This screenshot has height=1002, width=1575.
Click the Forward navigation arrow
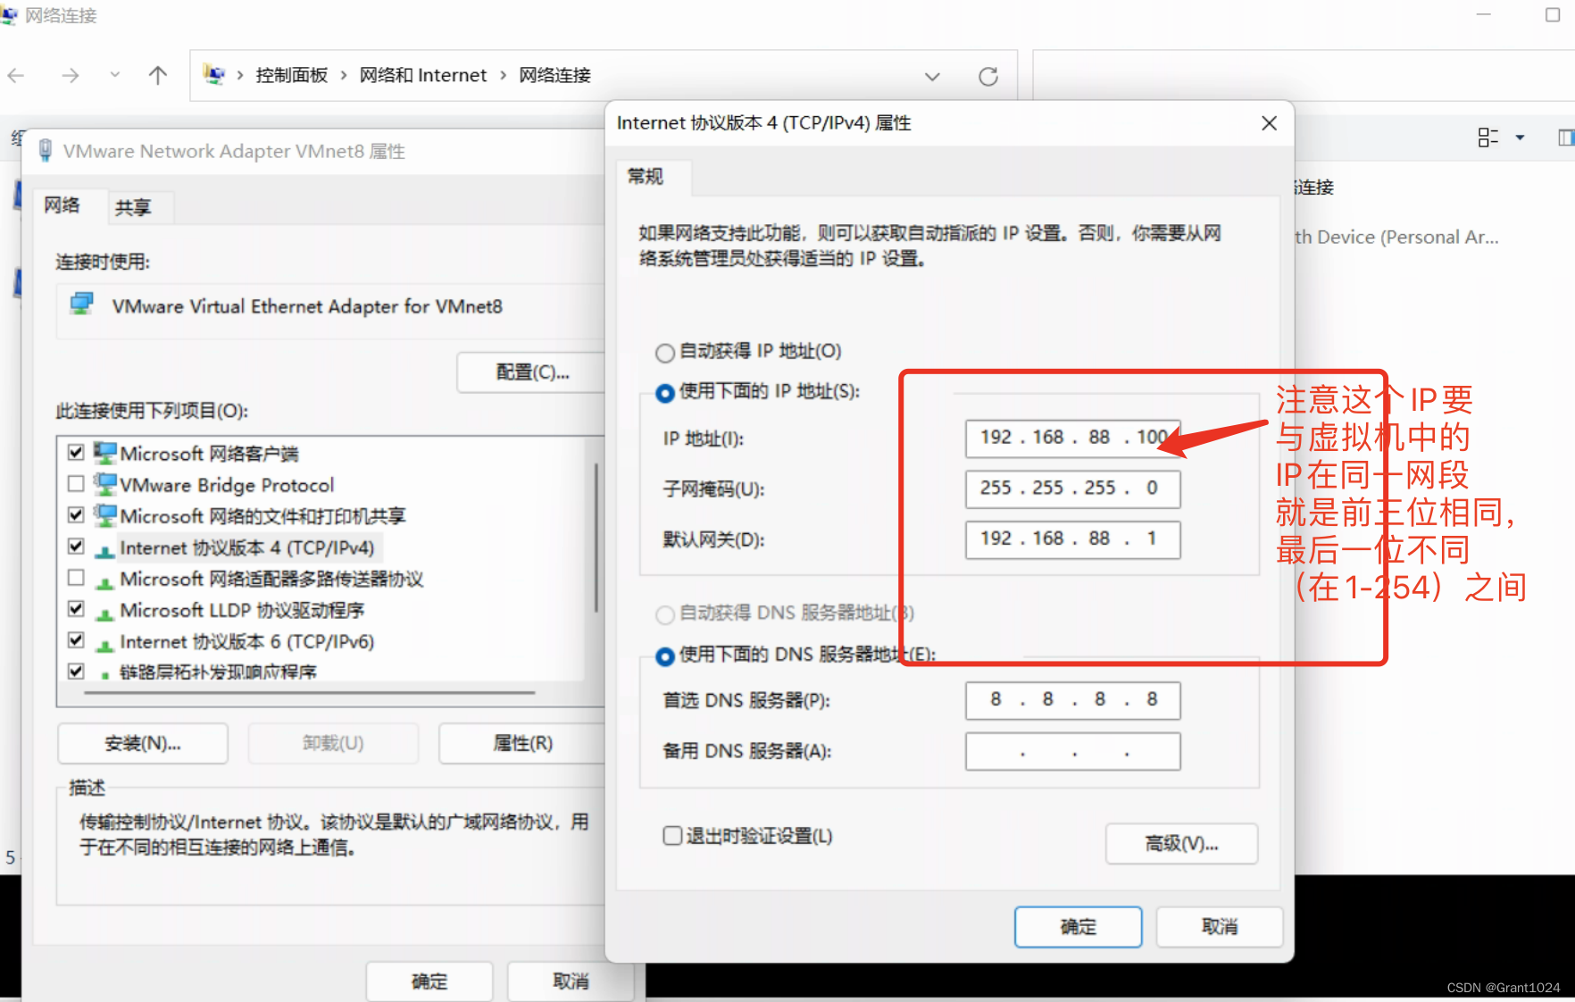coord(70,76)
